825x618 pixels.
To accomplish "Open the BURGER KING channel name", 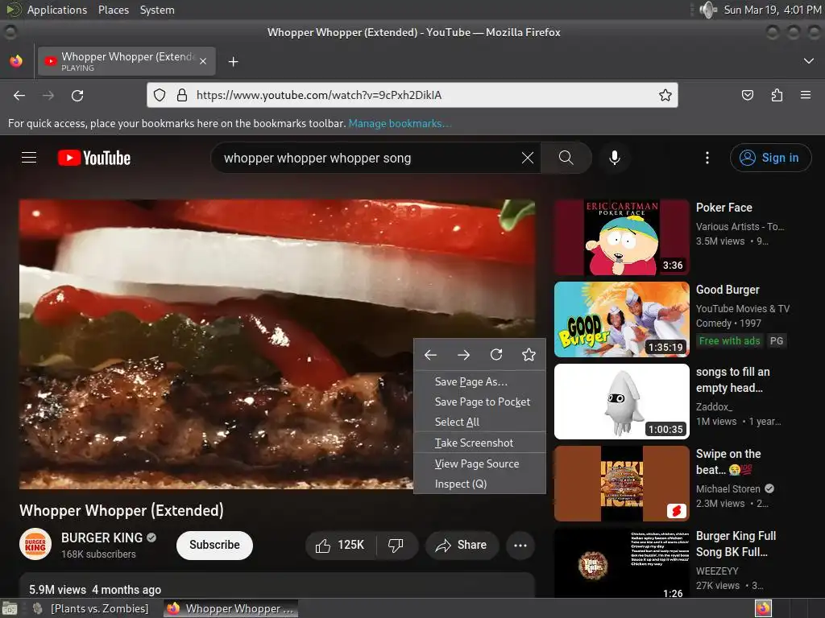I will pos(102,538).
